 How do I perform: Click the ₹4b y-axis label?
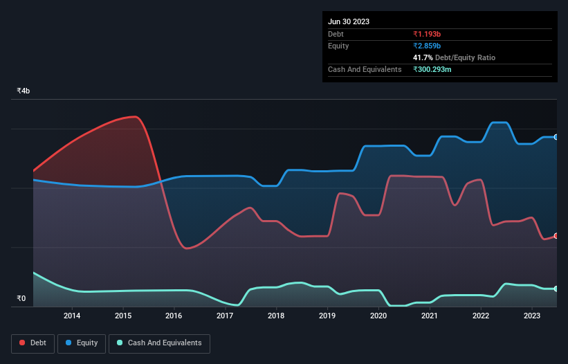coord(24,91)
